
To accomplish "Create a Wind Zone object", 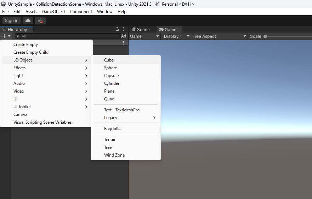I will pyautogui.click(x=126, y=155).
